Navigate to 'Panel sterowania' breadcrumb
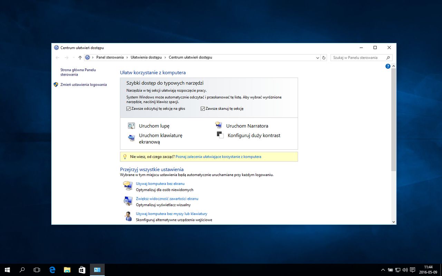The image size is (442, 276). click(x=110, y=58)
